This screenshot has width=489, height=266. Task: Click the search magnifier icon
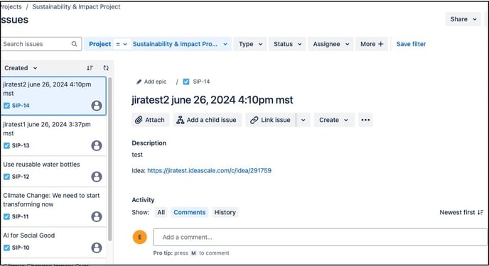click(74, 44)
